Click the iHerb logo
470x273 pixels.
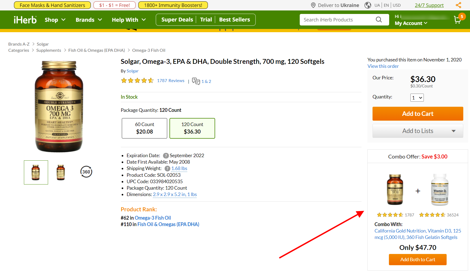[25, 19]
